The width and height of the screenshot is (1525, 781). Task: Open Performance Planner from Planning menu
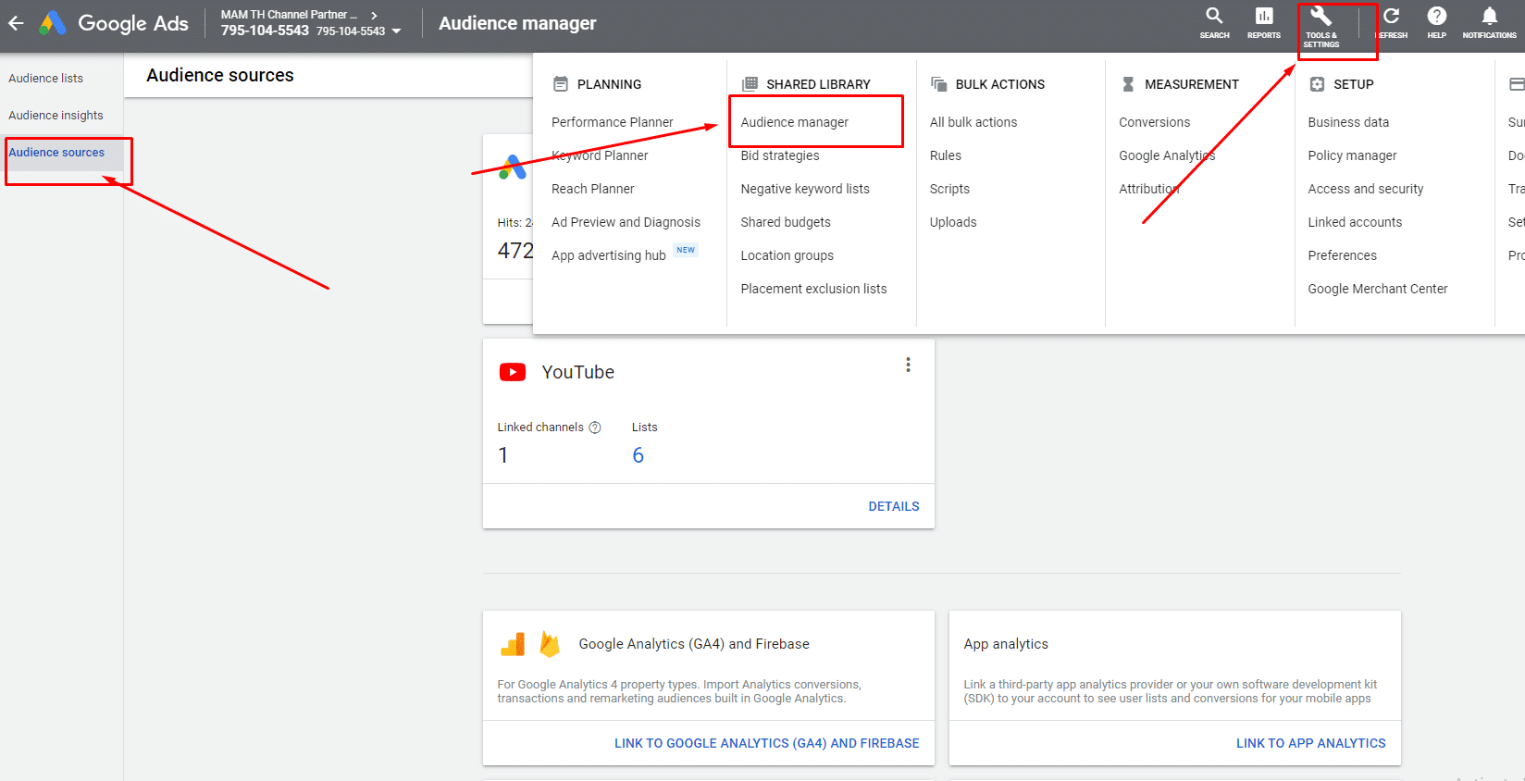612,122
